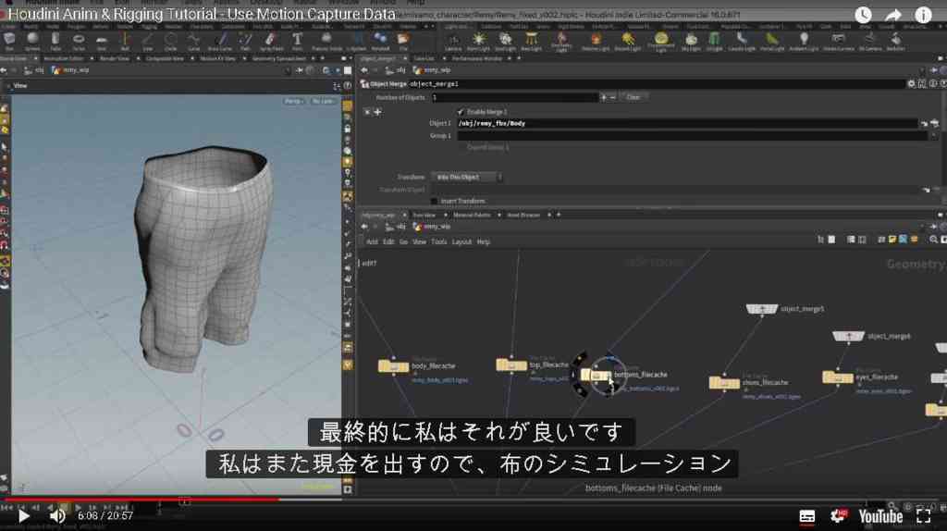Select the Line shelf tool

(x=147, y=41)
